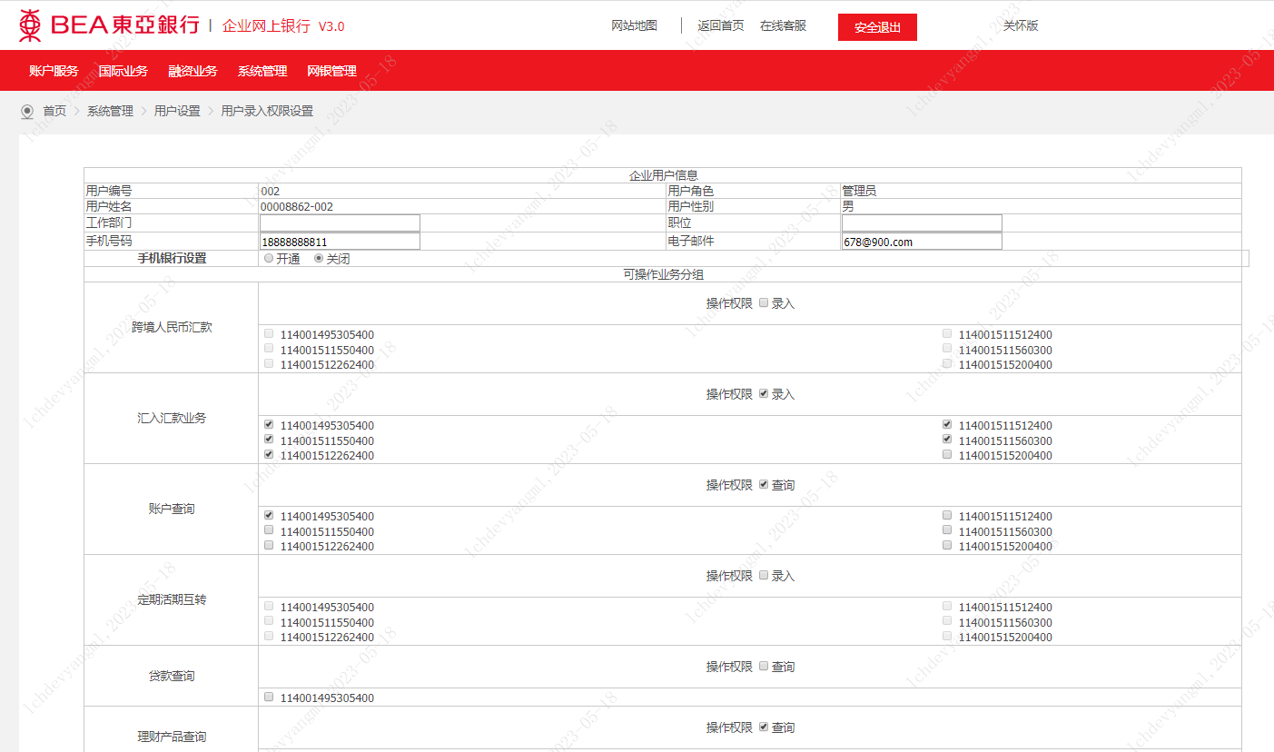Open the 融资业务 menu
The height and width of the screenshot is (752, 1274).
pos(193,71)
